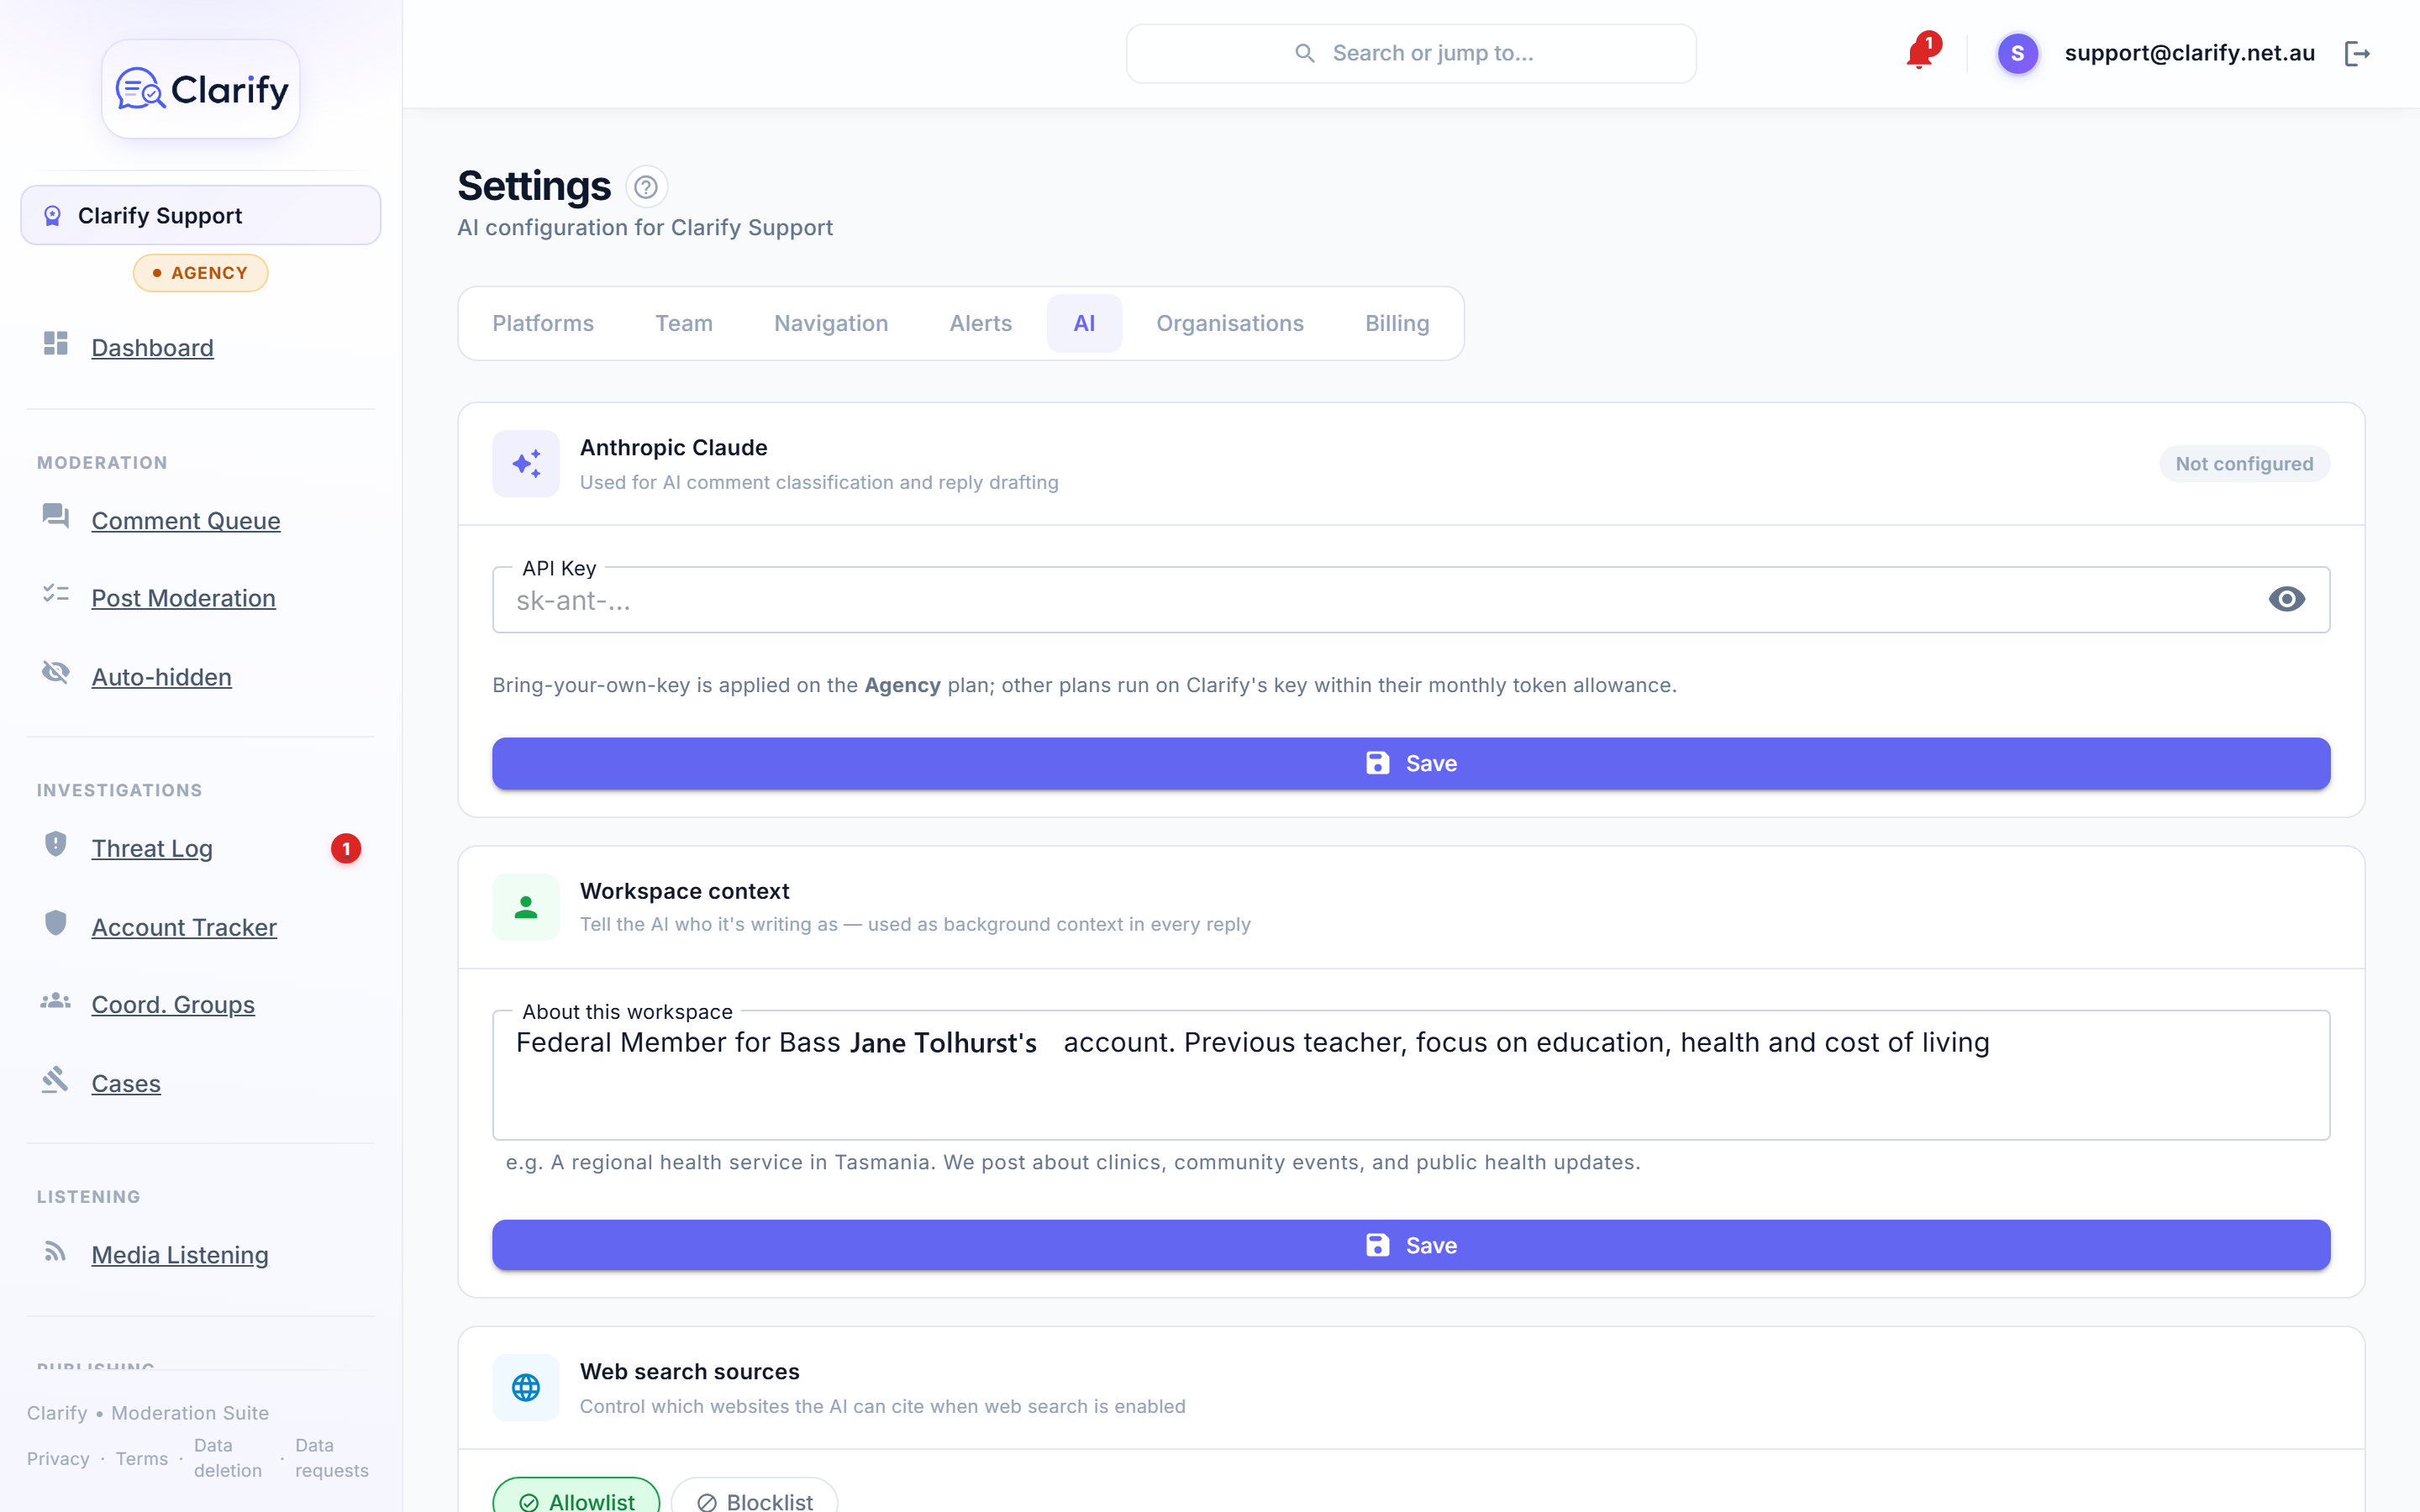
Task: Open the Account Tracker link
Action: tap(184, 927)
